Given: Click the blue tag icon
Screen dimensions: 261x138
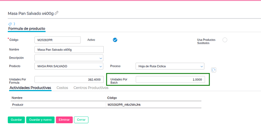Looking at the screenshot, I should [x=10, y=24].
